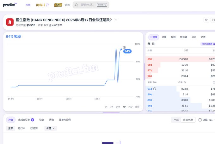The width and height of the screenshot is (215, 144).
Task: Open the 邀请 invite page
Action: (x=67, y=5)
